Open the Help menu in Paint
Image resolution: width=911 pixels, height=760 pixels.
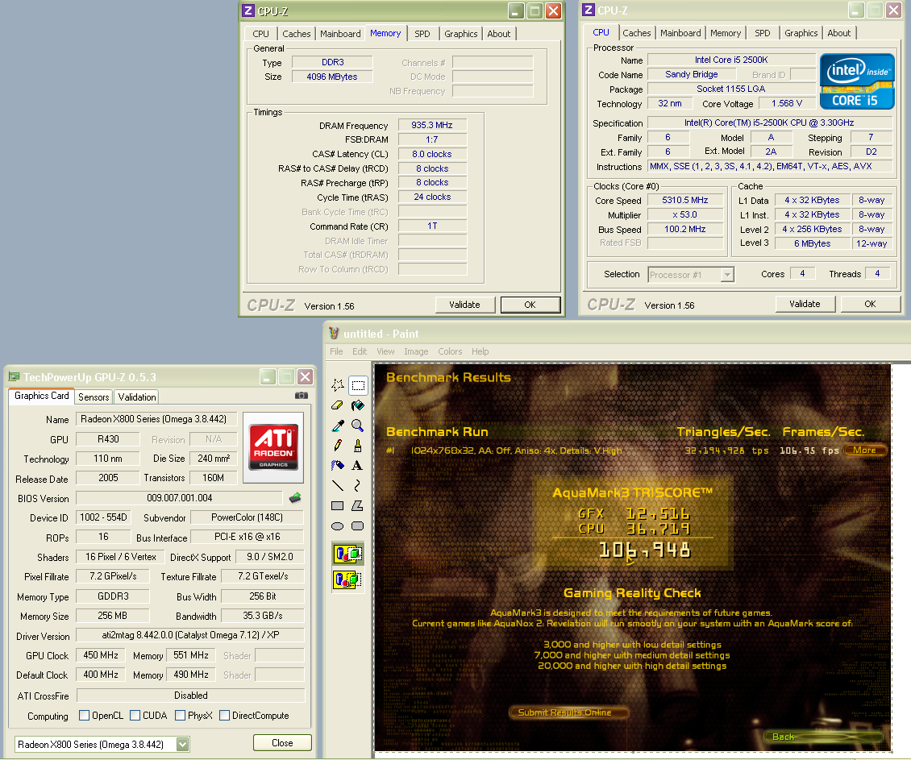click(x=480, y=351)
